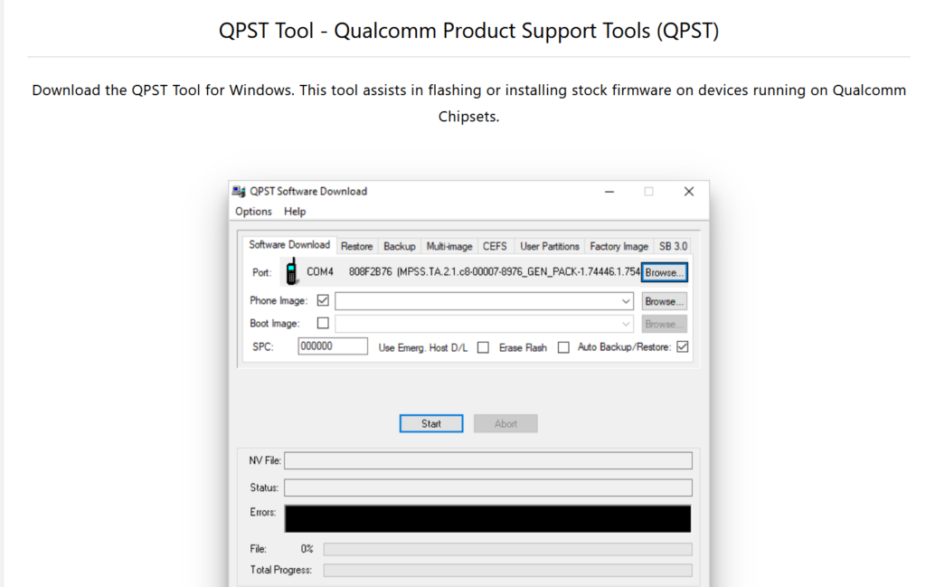Click the Total Progress bar
The width and height of the screenshot is (926, 587).
pyautogui.click(x=508, y=570)
